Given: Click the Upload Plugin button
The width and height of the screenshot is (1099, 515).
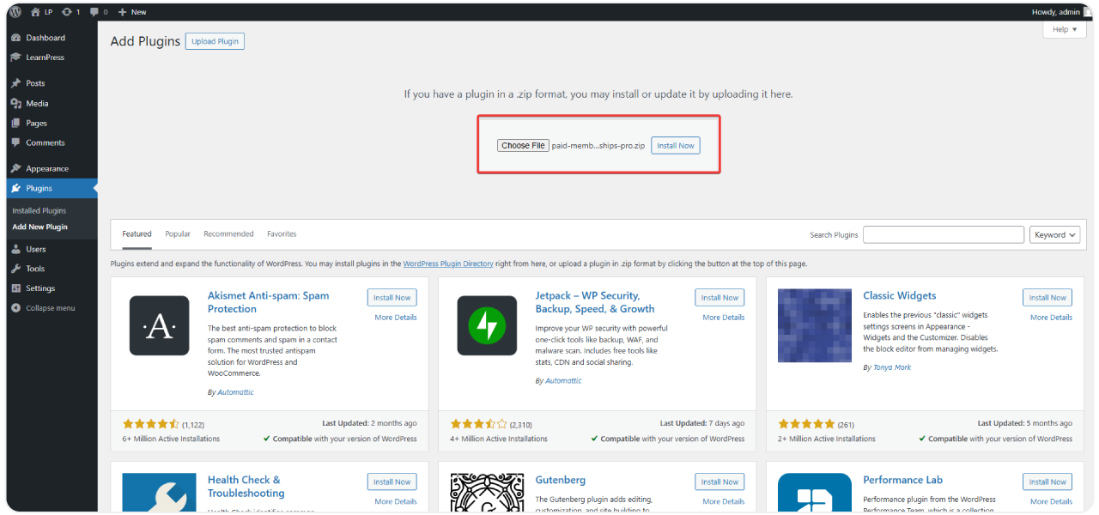Looking at the screenshot, I should (x=214, y=40).
